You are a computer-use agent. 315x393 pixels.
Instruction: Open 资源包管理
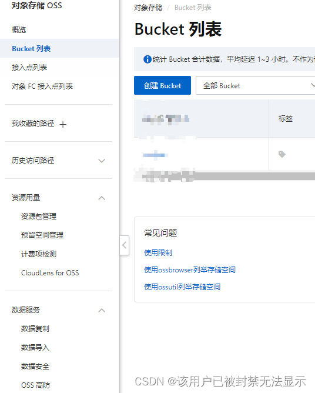[39, 216]
